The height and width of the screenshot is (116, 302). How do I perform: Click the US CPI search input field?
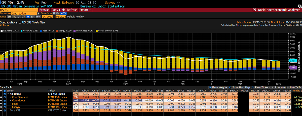pyautogui.click(x=19, y=10)
